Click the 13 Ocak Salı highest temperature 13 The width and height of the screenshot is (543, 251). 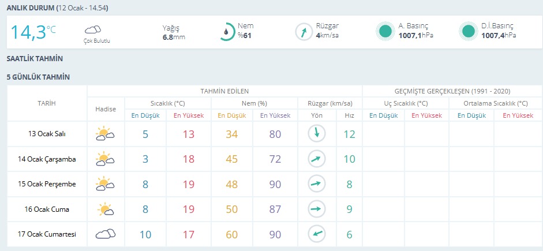pyautogui.click(x=188, y=134)
